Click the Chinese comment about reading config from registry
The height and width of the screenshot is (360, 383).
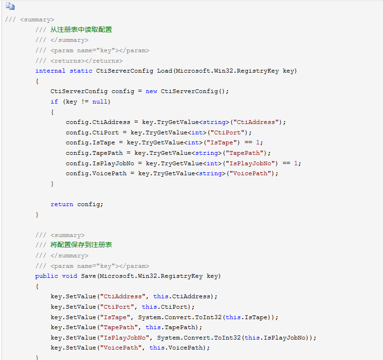(x=74, y=30)
